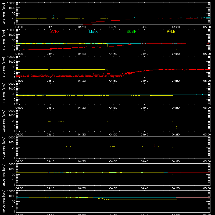This screenshot has height=215, width=215.
Task: Click the red SVTO station label
Action: coord(55,31)
